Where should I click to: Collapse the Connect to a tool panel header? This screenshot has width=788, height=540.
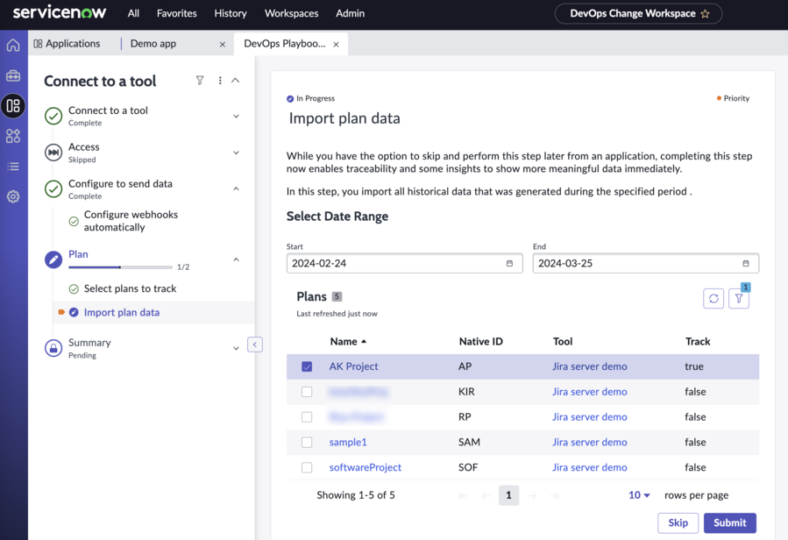click(x=235, y=81)
